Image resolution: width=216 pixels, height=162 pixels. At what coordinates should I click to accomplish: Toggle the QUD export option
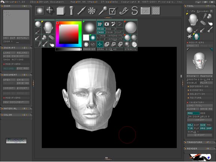coord(203,125)
